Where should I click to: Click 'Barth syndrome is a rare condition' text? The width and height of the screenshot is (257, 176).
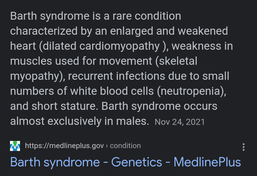click(96, 16)
